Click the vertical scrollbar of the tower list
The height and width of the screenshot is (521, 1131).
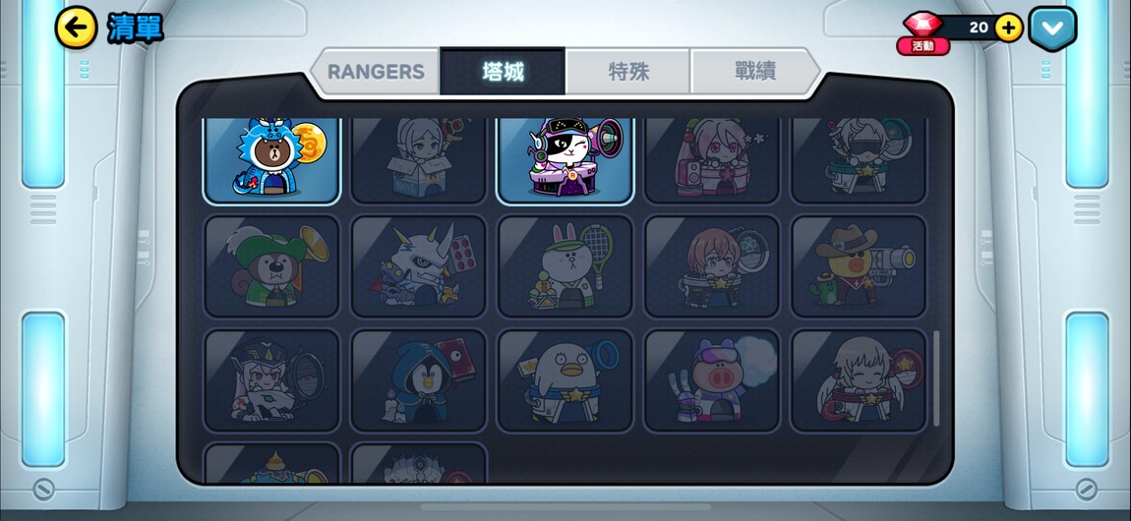tap(936, 378)
